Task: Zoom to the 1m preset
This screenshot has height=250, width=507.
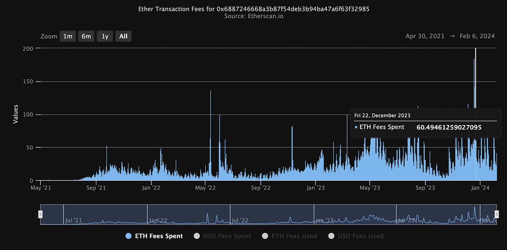Action: [68, 36]
